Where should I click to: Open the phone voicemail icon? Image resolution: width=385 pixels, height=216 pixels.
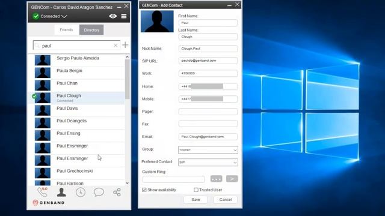click(43, 192)
